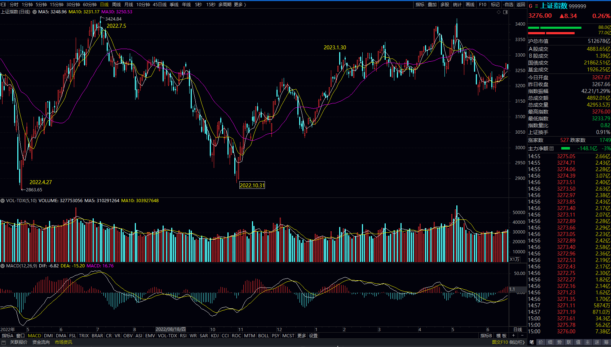611x347 pixels.
Task: Open settings circle next to MA5 legend
Action: 35,12
